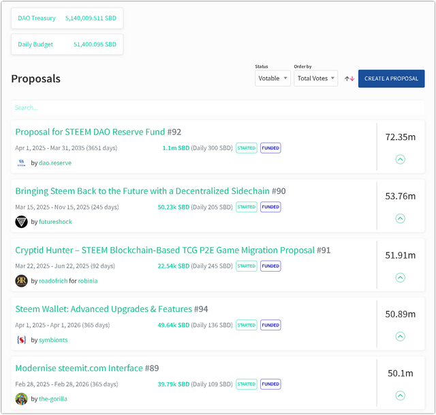Open dao.reserve avatar image
Screen dimensions: 436x415
21,162
